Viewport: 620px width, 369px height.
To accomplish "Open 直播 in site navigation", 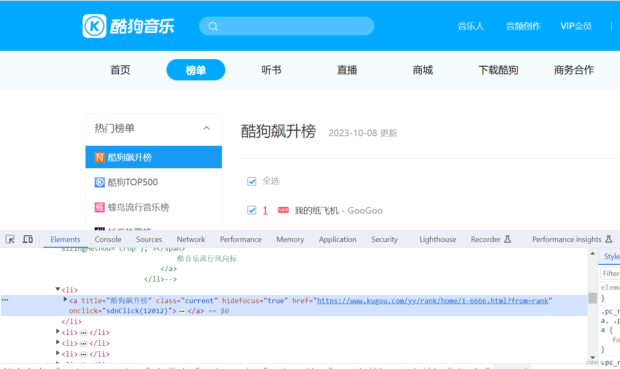I will (x=347, y=70).
